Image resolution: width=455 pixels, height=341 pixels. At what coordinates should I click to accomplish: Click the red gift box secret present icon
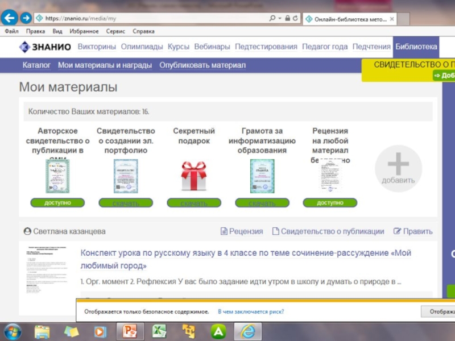tap(193, 176)
